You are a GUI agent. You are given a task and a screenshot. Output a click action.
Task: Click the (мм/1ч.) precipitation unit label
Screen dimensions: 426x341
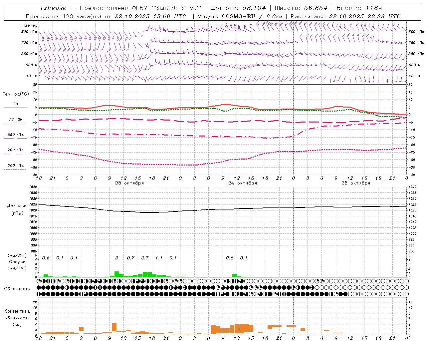click(17, 268)
